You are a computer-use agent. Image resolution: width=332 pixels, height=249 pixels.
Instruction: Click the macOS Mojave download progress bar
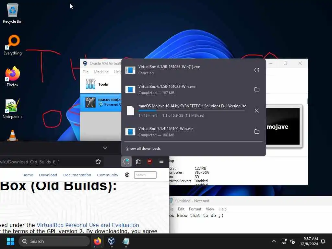point(191,111)
